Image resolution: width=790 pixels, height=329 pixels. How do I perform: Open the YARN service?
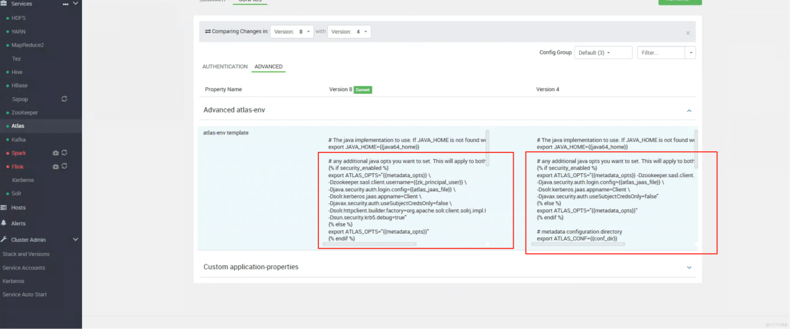19,31
